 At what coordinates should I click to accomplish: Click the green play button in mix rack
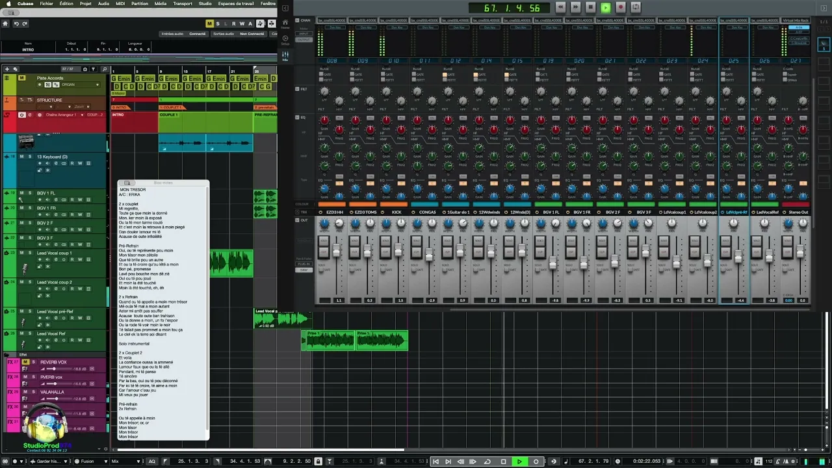605,7
